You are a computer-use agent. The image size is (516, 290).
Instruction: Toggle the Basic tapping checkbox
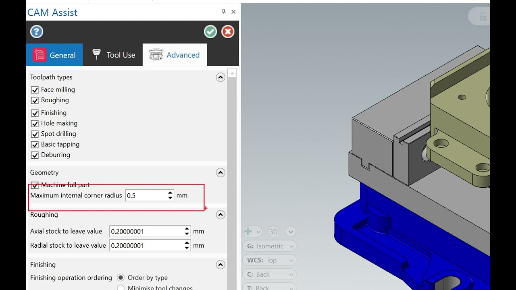click(35, 145)
